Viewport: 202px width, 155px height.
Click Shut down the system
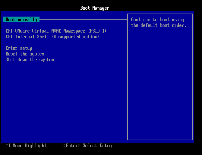[x=30, y=60]
